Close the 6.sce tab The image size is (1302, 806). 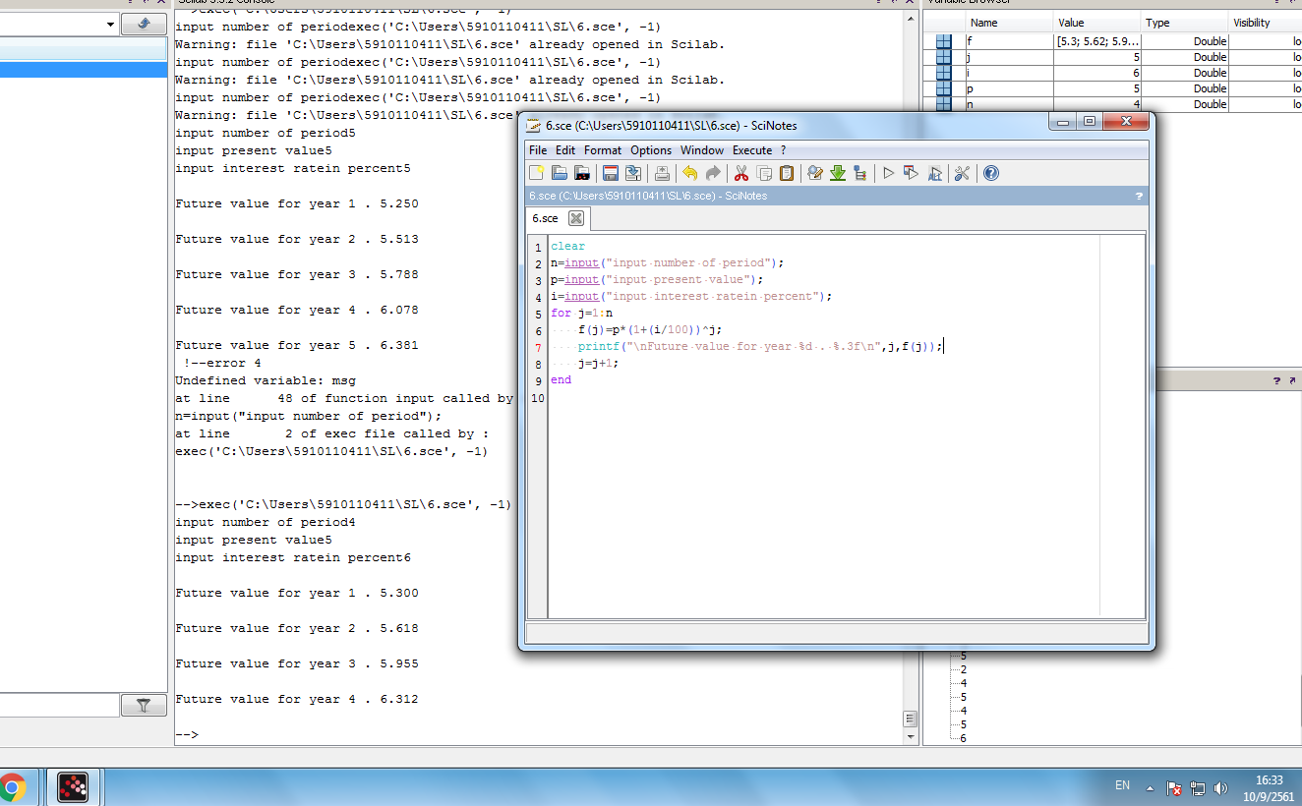pyautogui.click(x=576, y=218)
